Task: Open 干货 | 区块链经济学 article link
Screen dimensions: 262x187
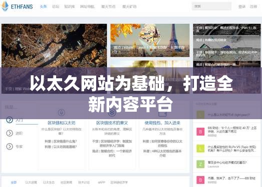Action: [112, 143]
